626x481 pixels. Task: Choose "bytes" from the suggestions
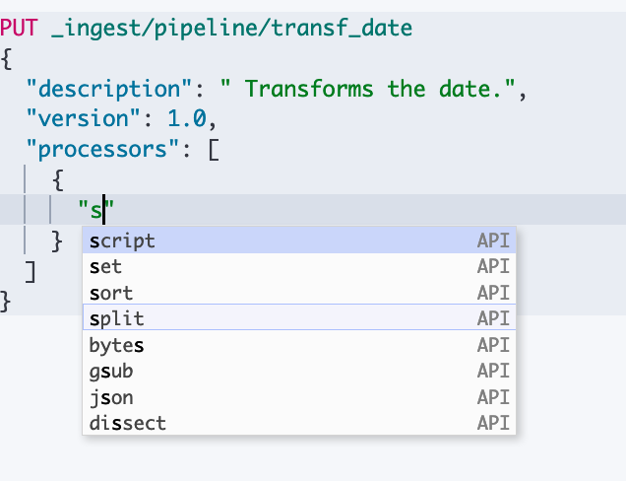coord(117,345)
